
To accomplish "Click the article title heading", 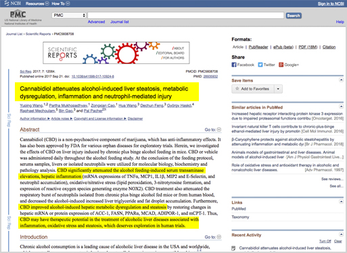I will click(104, 92).
